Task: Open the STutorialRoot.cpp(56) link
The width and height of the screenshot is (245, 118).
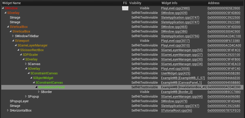Action: 177,110
